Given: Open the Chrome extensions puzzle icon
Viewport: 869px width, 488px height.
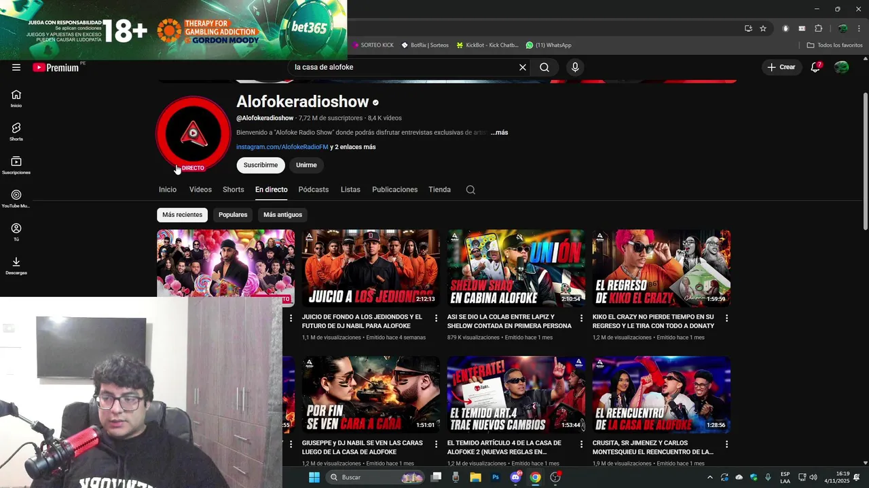Looking at the screenshot, I should click(x=818, y=28).
